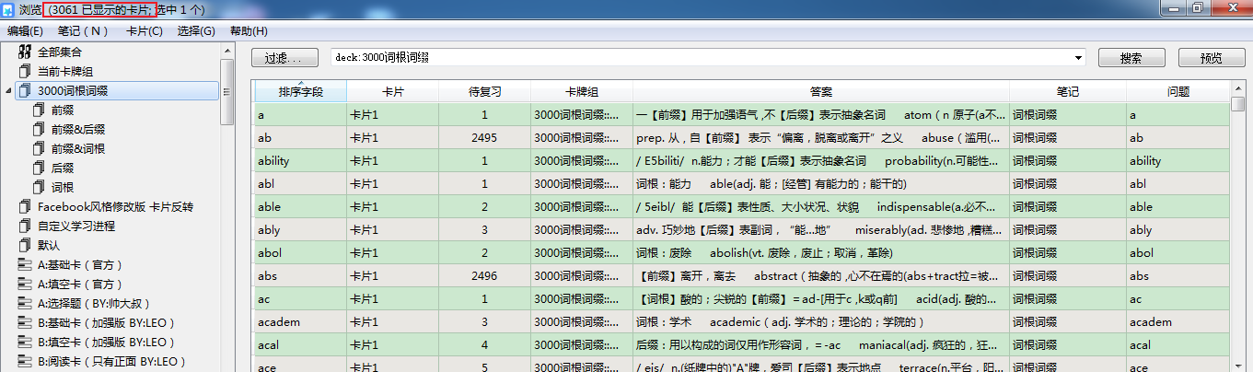Click the B:阅读卡 note type icon
1253x372 pixels.
pos(25,361)
